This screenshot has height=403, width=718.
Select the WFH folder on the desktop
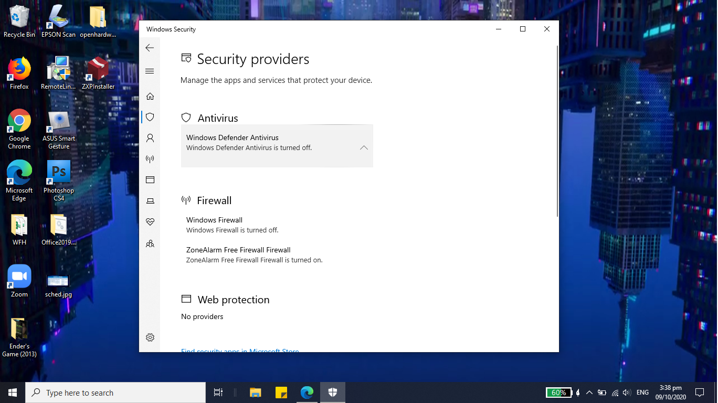[x=19, y=230]
